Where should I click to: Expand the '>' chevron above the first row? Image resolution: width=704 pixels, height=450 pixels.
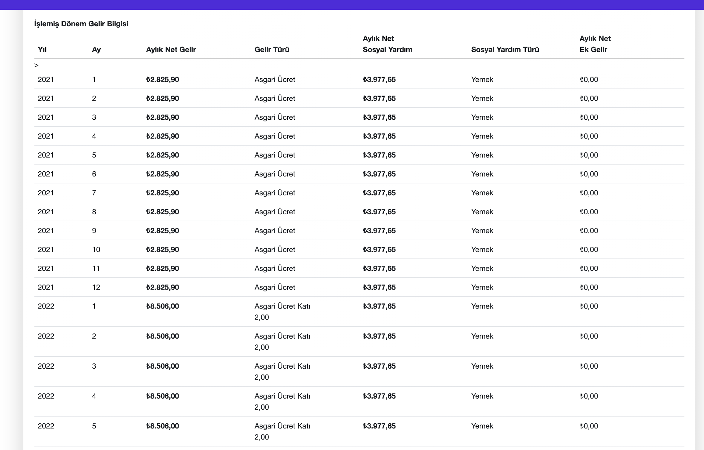(36, 65)
